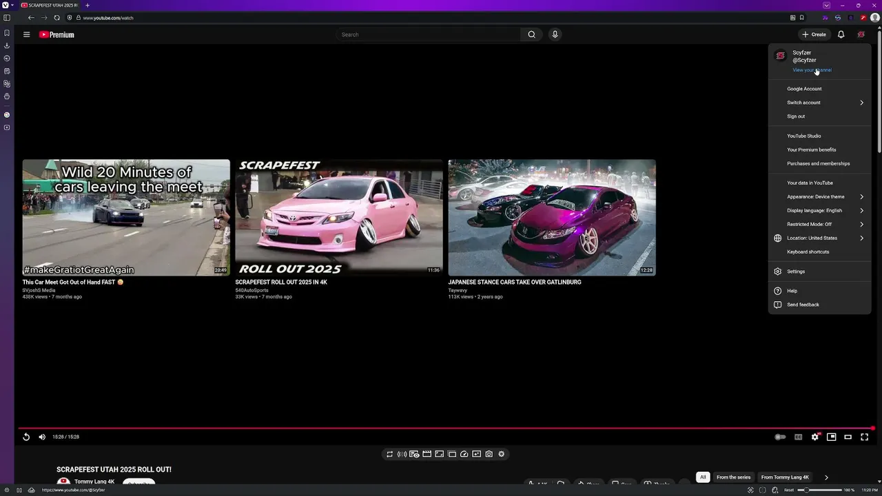Switch to miniplayer mode
The height and width of the screenshot is (496, 882).
click(832, 437)
